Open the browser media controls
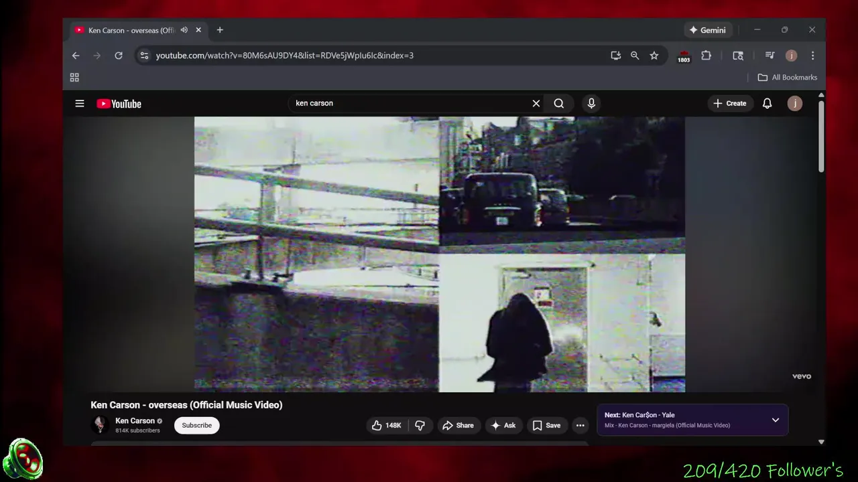The image size is (858, 482). point(770,56)
